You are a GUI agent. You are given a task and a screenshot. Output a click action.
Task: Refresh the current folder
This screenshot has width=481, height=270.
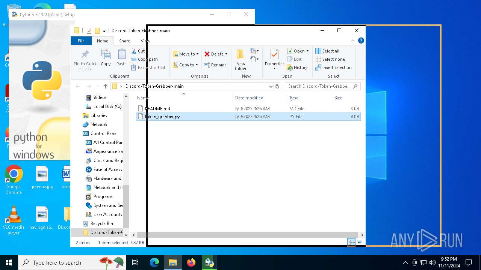tap(277, 86)
